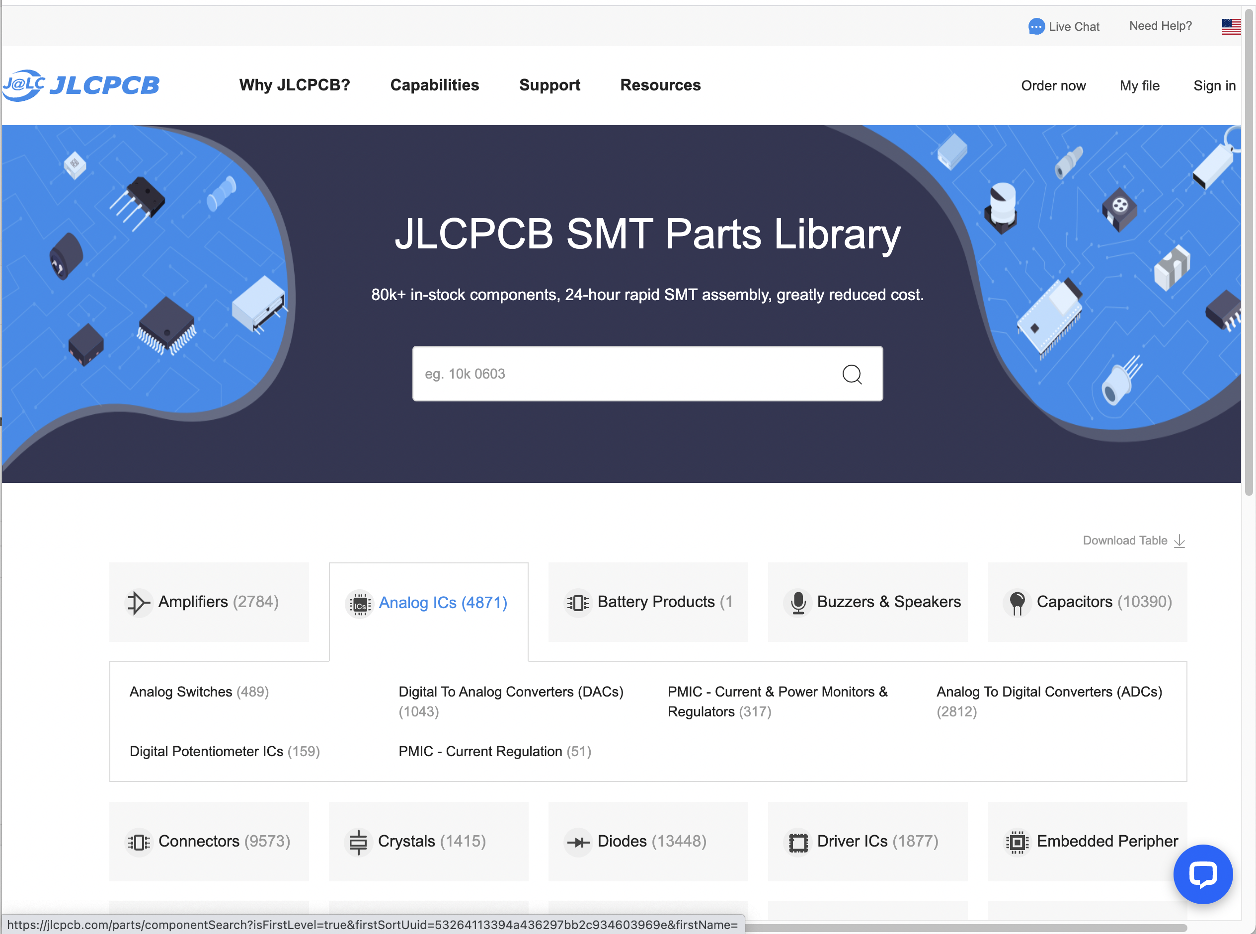This screenshot has height=934, width=1256.
Task: Open Analog Switches (489) subcategory
Action: 199,692
